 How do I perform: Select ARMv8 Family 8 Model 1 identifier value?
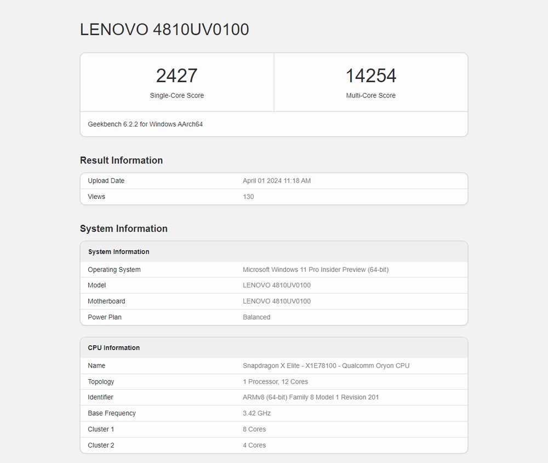[311, 397]
